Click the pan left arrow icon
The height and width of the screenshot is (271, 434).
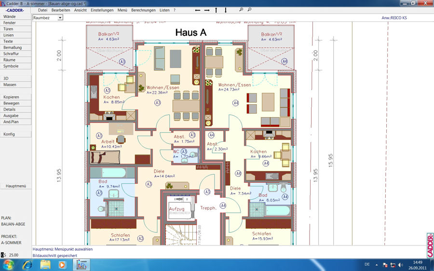pyautogui.click(x=197, y=10)
